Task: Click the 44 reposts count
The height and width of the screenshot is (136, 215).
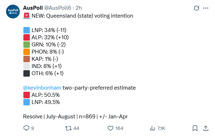Action: pos(76,128)
